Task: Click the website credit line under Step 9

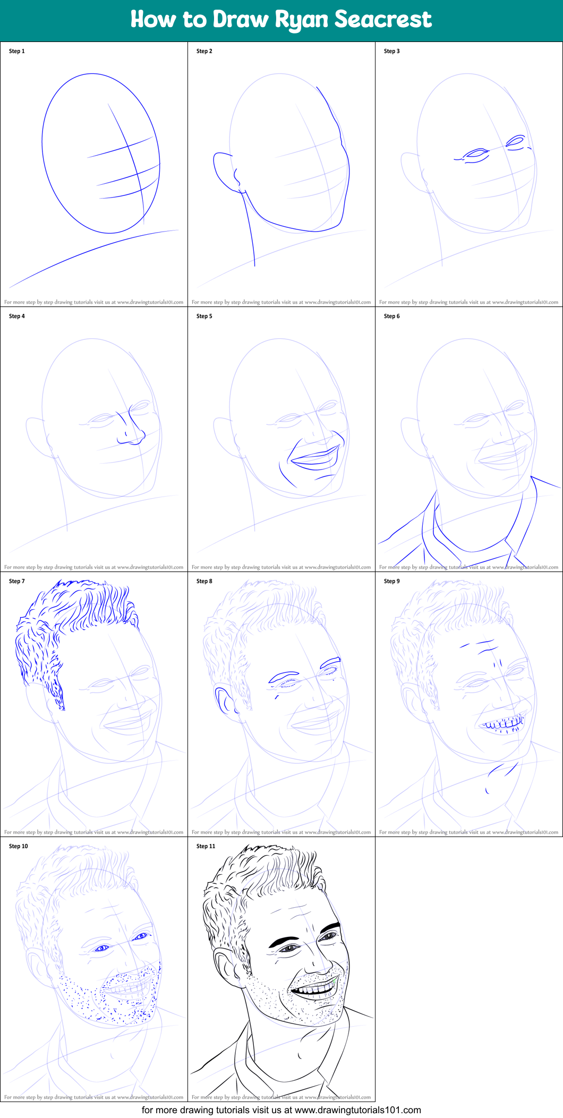Action: click(469, 832)
